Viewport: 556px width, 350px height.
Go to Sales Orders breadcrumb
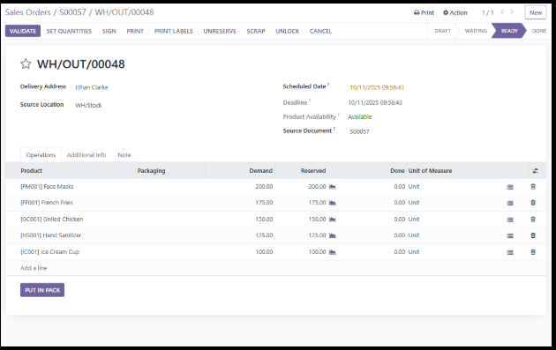pyautogui.click(x=27, y=12)
